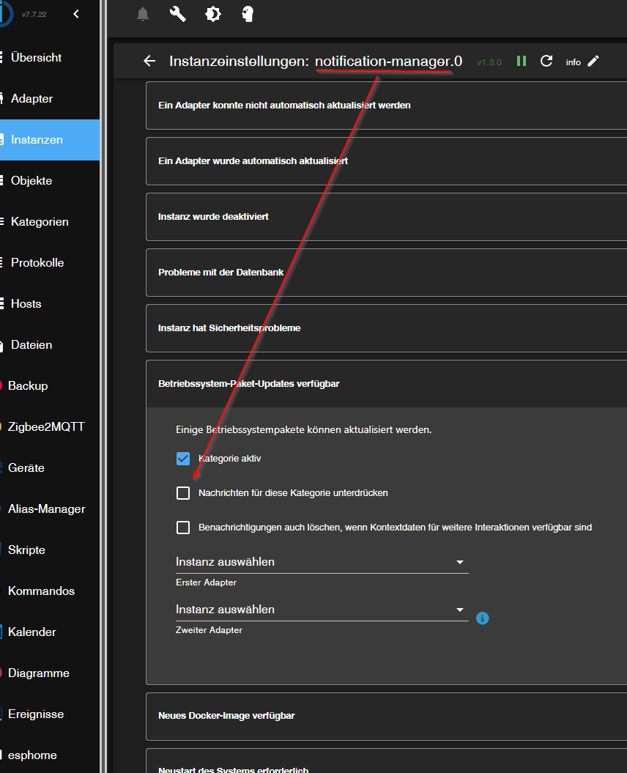Viewport: 627px width, 773px height.
Task: Open Kalender in the sidebar
Action: tap(50, 632)
